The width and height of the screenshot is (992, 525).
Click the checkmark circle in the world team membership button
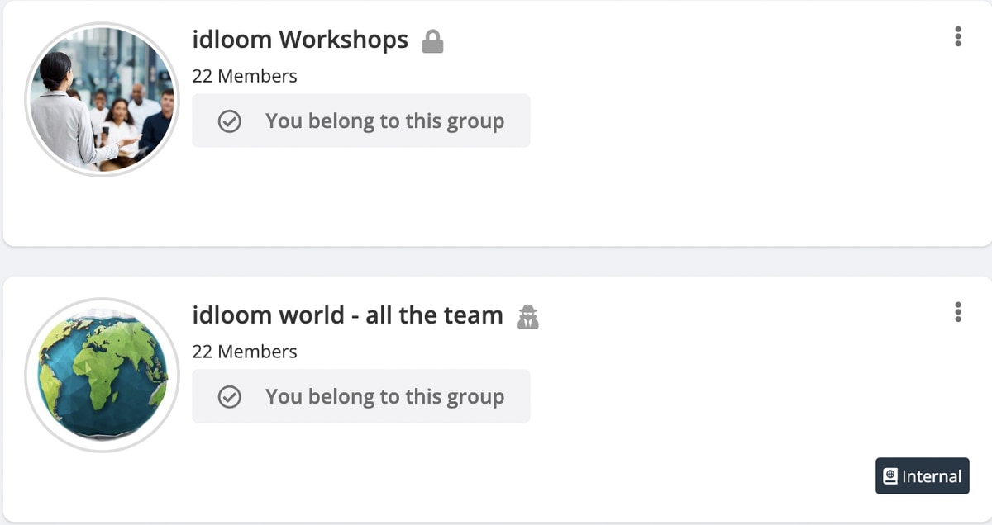point(229,397)
